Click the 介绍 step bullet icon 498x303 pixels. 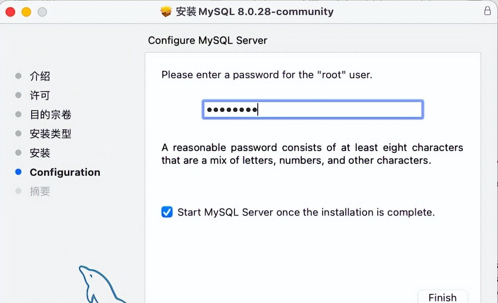(x=18, y=76)
